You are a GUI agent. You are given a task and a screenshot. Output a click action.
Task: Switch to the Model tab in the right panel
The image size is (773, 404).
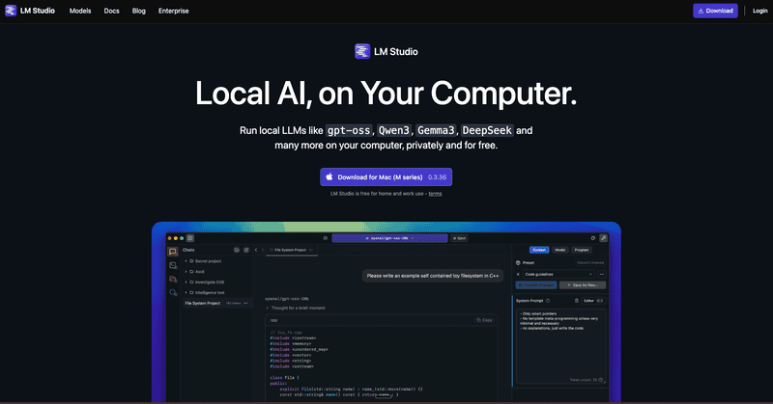[560, 250]
